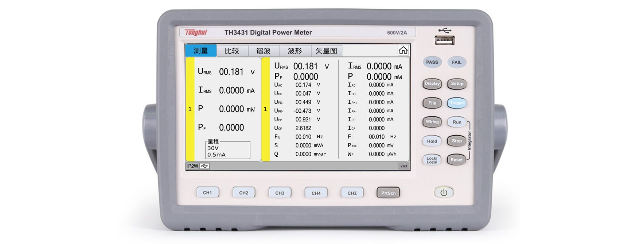Click the integrator Run button

pos(457,122)
